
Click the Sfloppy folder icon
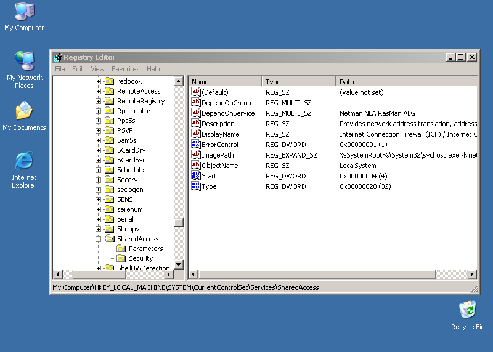pos(110,229)
